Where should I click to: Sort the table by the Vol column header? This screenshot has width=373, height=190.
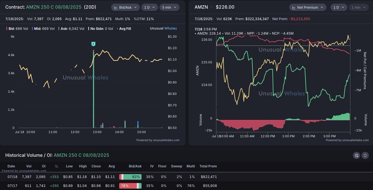(29, 166)
